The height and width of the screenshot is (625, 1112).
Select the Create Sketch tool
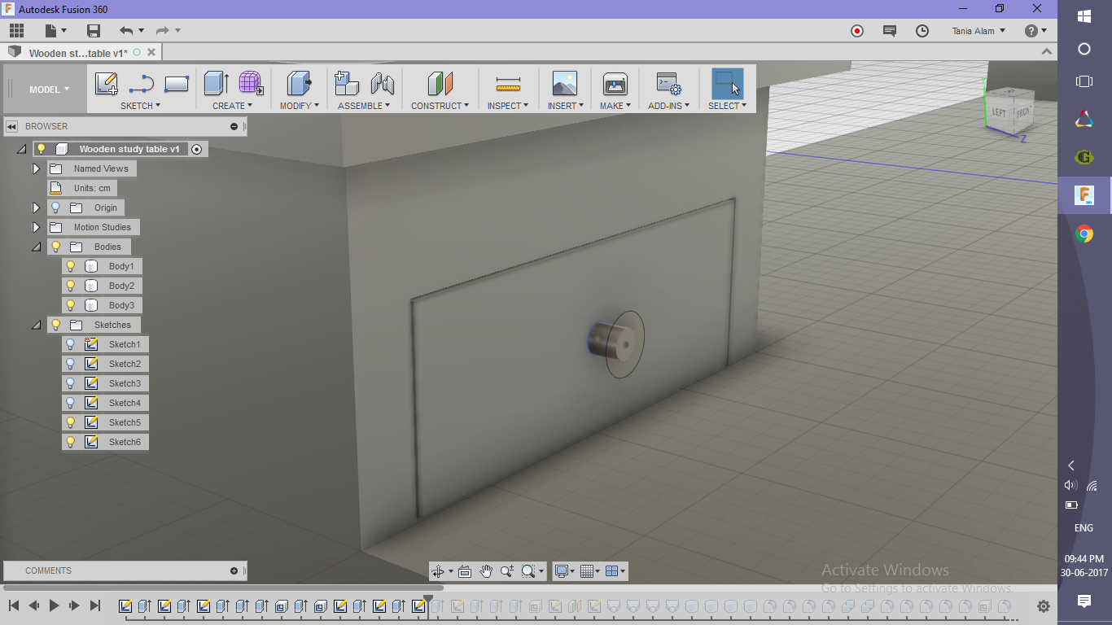click(x=107, y=84)
